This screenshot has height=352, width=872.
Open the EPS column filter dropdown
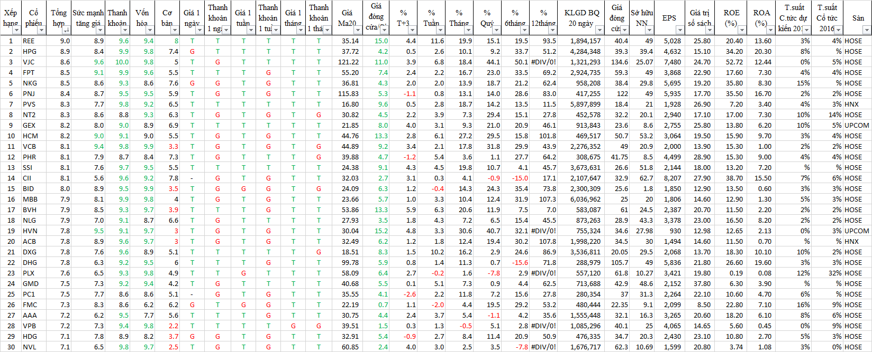679,30
